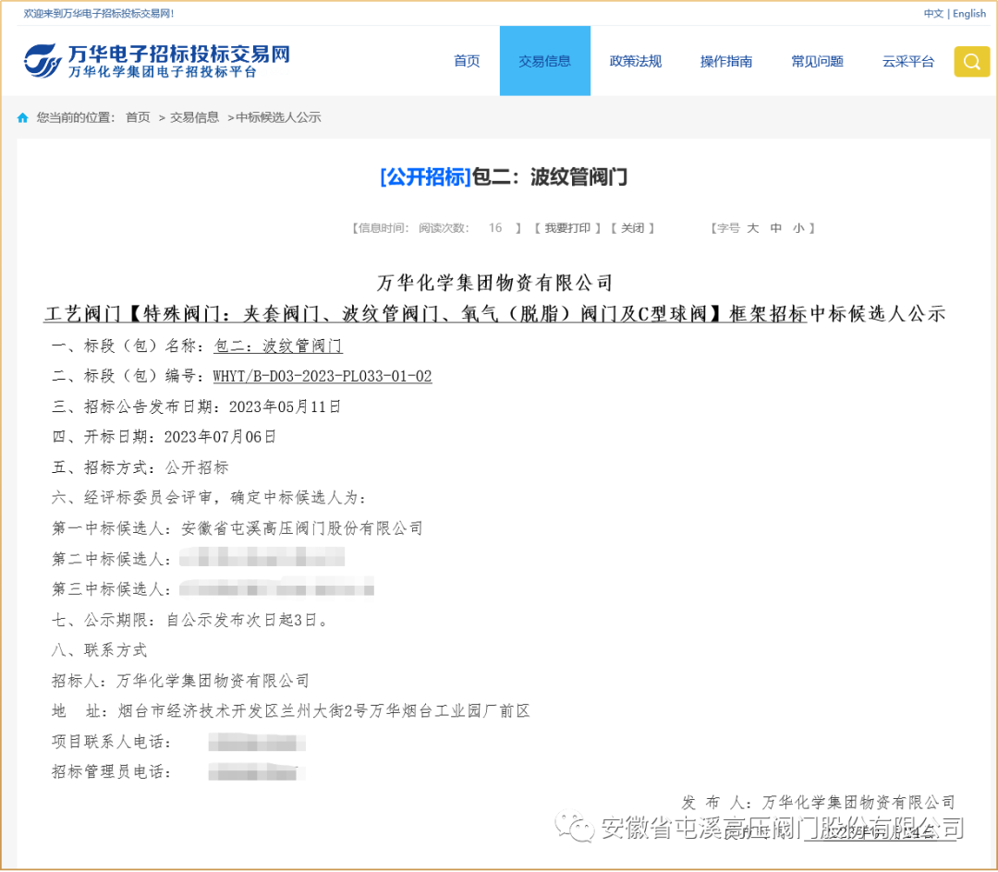Viewport: 998px width, 872px height.
Task: Click the welcome text 欢迎来到万华电子招标投标交易网
Action: pyautogui.click(x=99, y=13)
